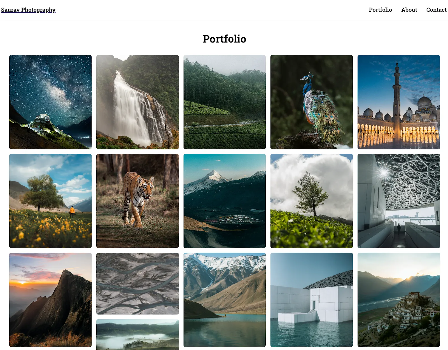Open the sunset rocky peak photo

[x=50, y=300]
